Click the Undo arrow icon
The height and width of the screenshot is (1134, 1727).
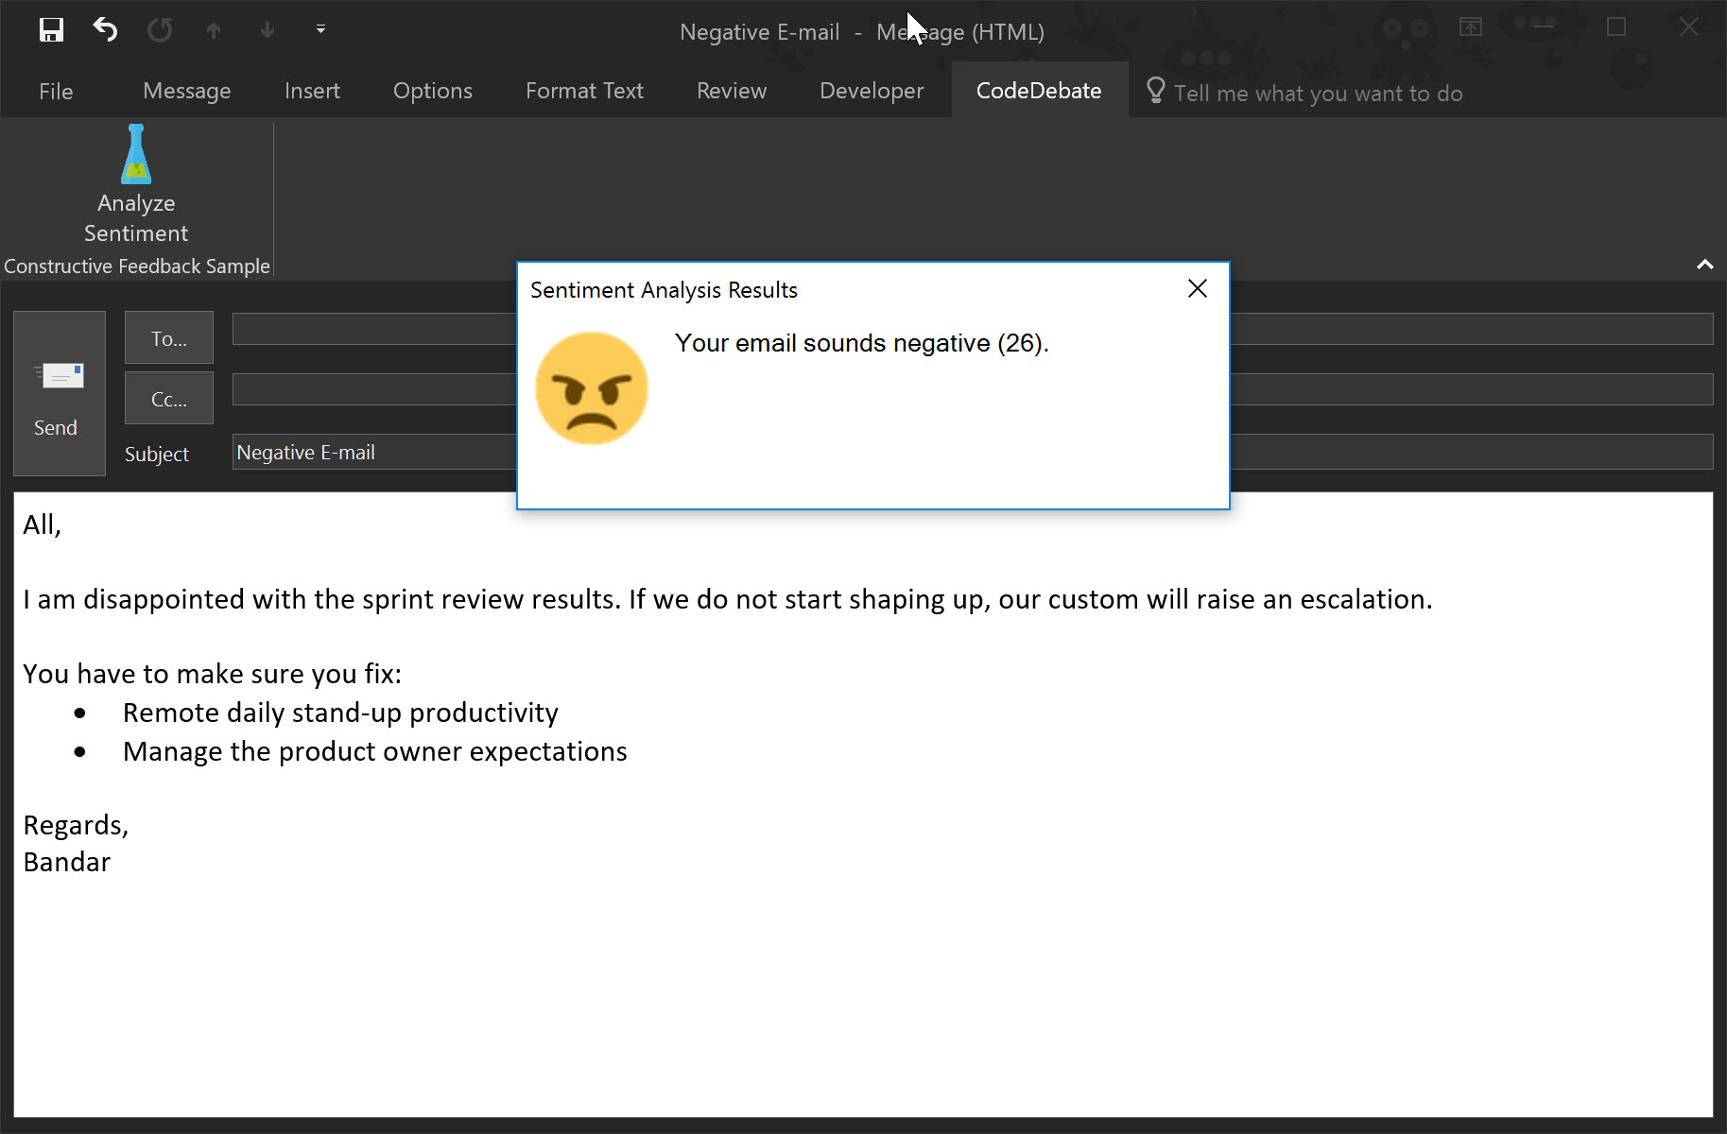[x=105, y=30]
